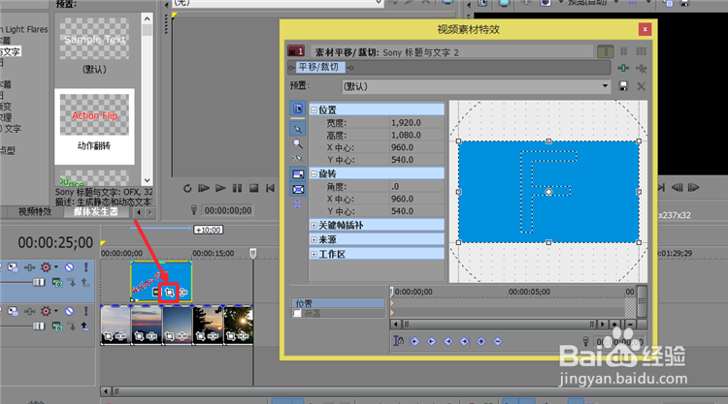
Task: Click go to start button in trimmer
Action: tap(270, 188)
